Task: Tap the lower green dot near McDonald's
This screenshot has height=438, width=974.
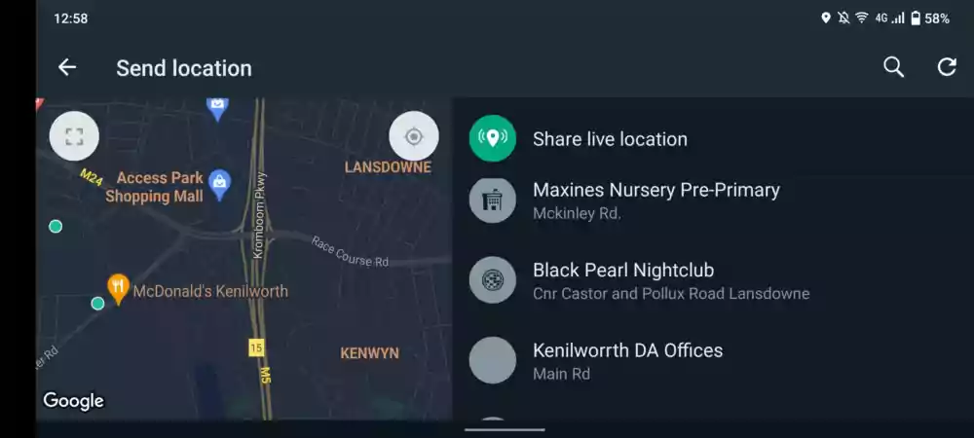Action: [97, 304]
